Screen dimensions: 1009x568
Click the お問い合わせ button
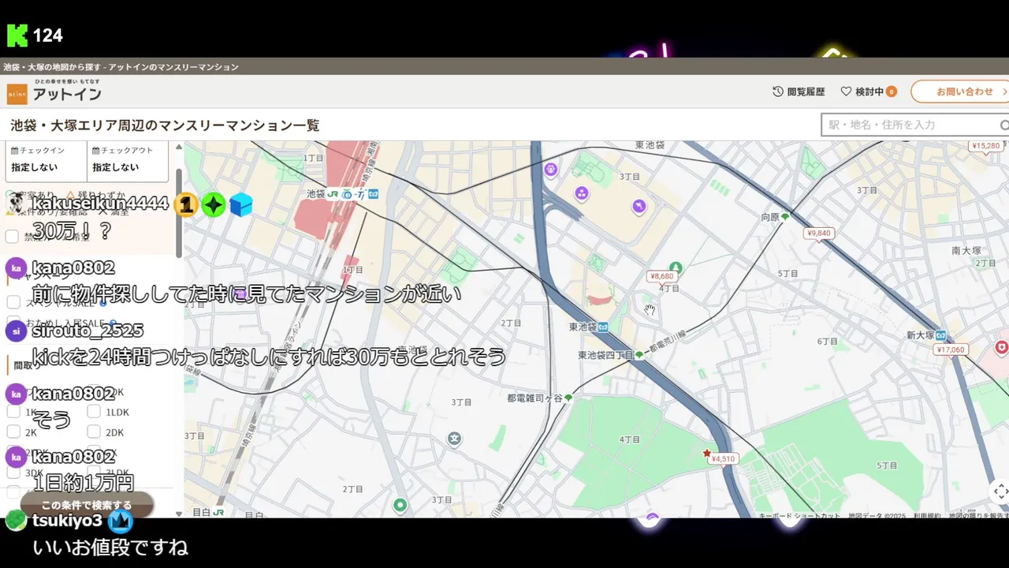tap(960, 92)
